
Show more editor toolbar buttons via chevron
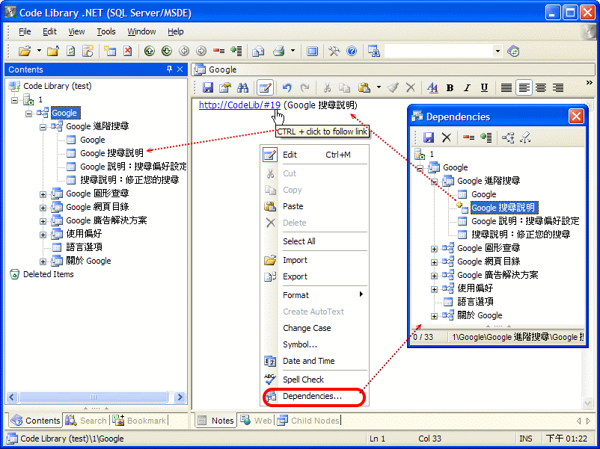[590, 82]
